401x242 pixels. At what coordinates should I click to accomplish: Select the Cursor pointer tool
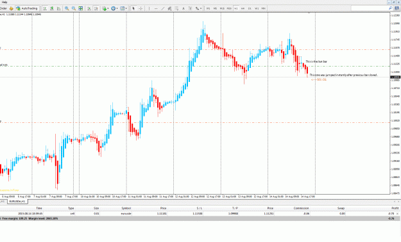133,8
